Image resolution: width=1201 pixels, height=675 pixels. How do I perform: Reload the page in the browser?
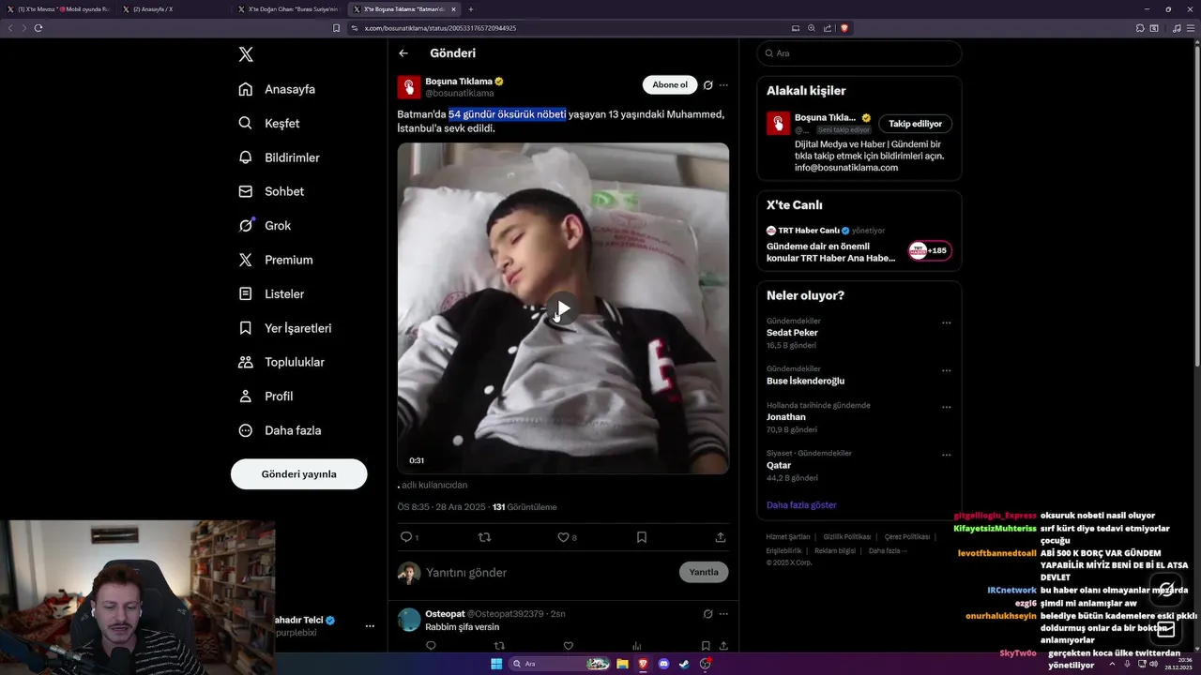point(38,28)
